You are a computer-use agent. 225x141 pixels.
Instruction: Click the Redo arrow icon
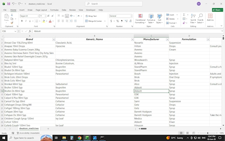point(20,4)
